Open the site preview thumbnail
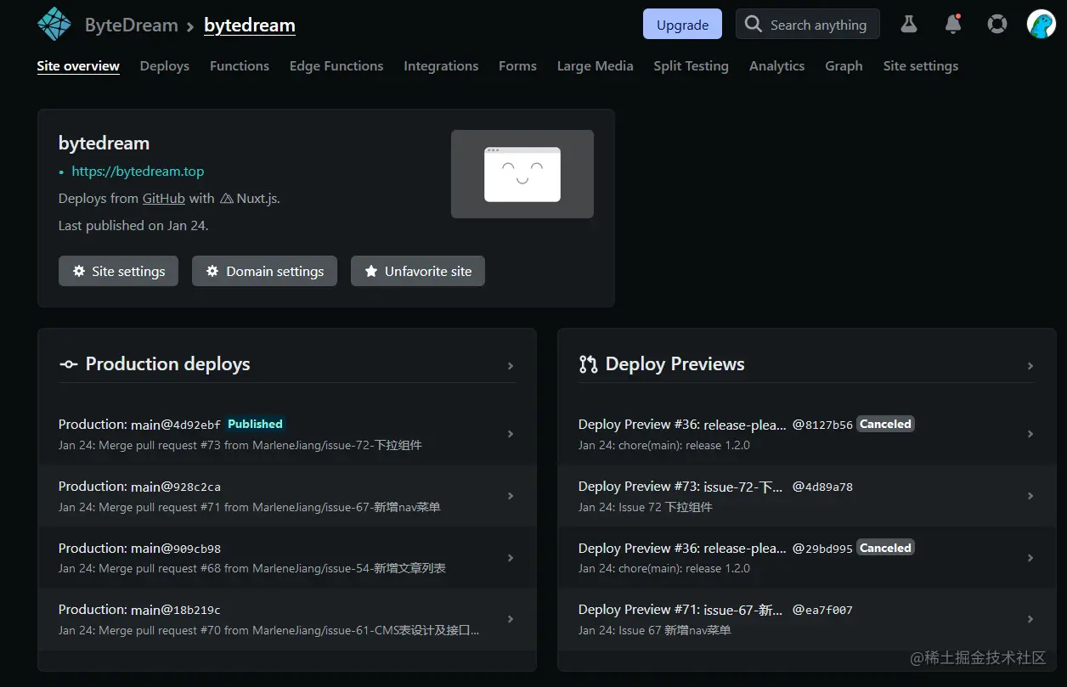1067x687 pixels. coord(522,174)
